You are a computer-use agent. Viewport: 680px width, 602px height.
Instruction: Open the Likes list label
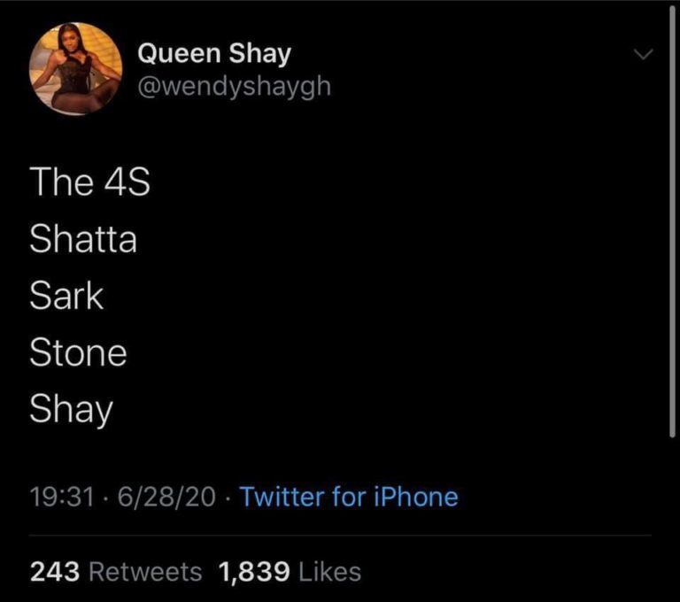pos(328,572)
